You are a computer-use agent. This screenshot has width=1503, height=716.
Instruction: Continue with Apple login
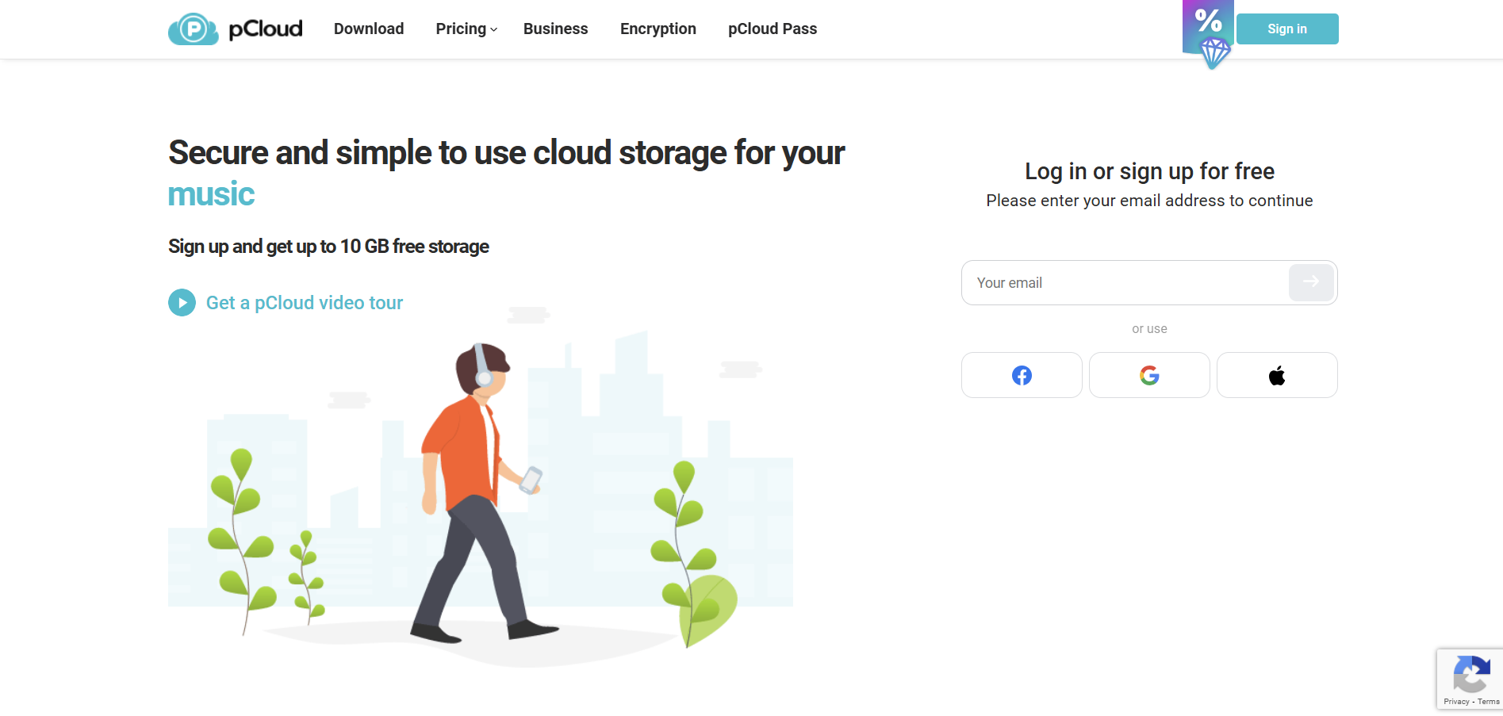coord(1277,375)
